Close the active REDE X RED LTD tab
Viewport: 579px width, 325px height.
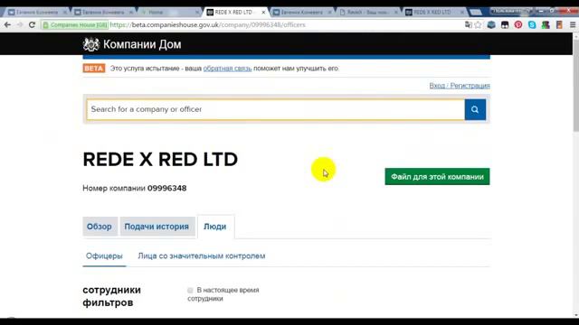pyautogui.click(x=263, y=12)
